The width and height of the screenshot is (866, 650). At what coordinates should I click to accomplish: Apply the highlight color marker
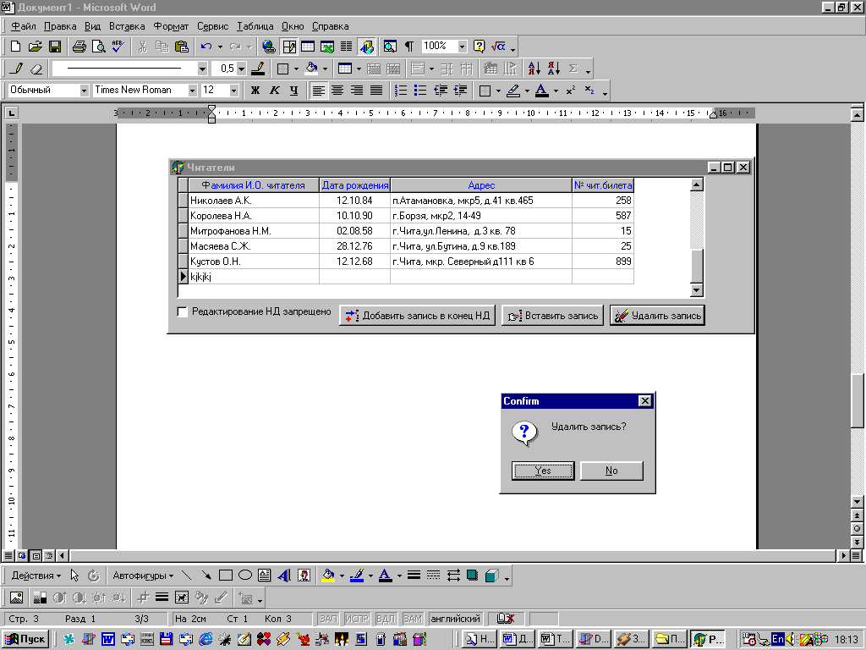point(513,90)
